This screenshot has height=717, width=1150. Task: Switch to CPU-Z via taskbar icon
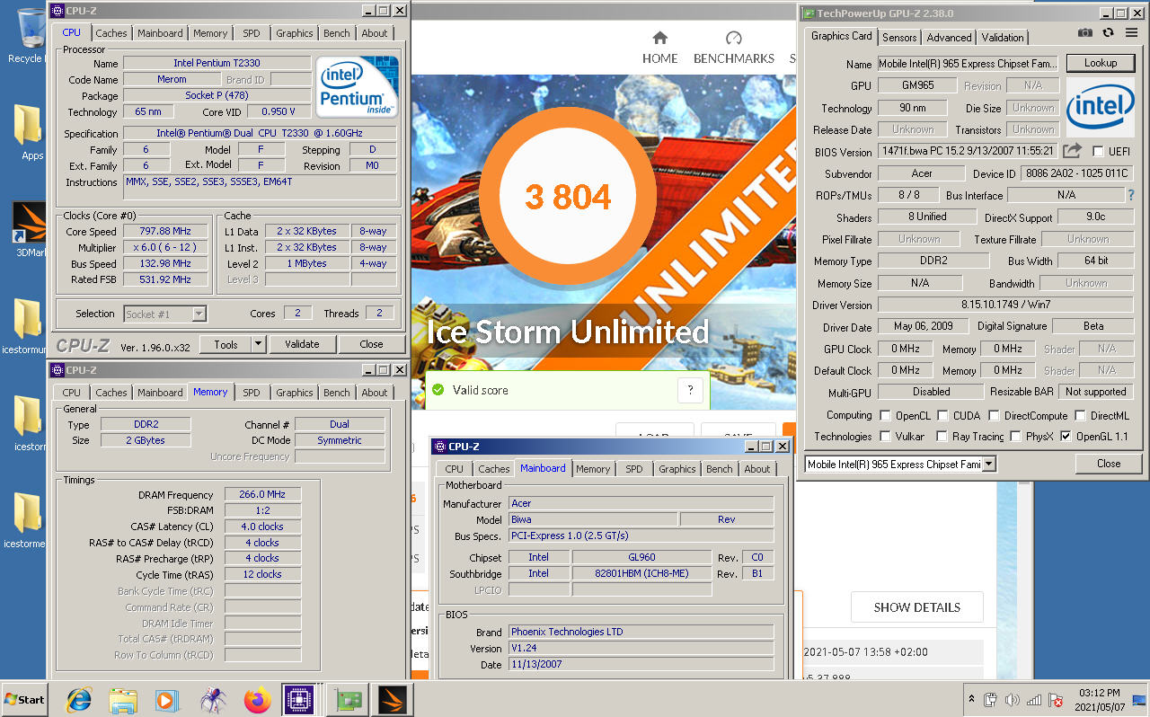click(x=299, y=699)
